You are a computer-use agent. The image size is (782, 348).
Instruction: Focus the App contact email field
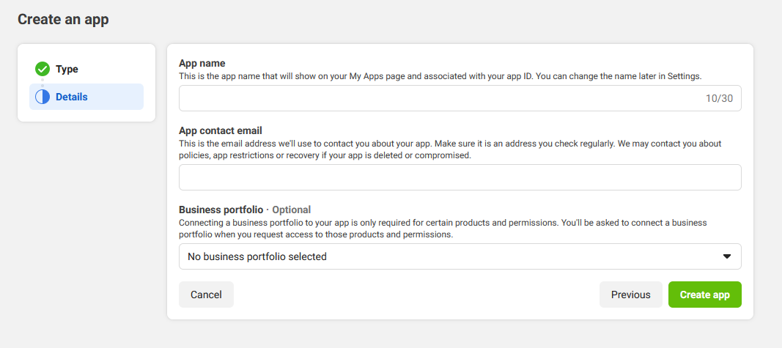click(x=460, y=177)
